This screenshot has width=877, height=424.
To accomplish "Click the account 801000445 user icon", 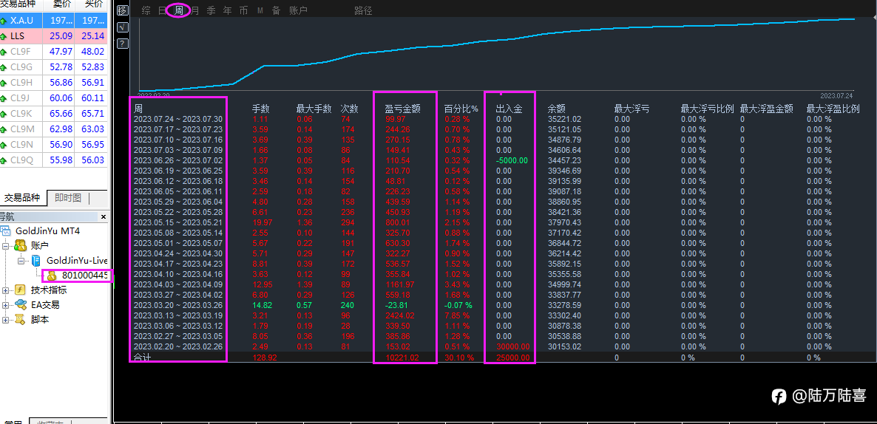I will (x=52, y=275).
